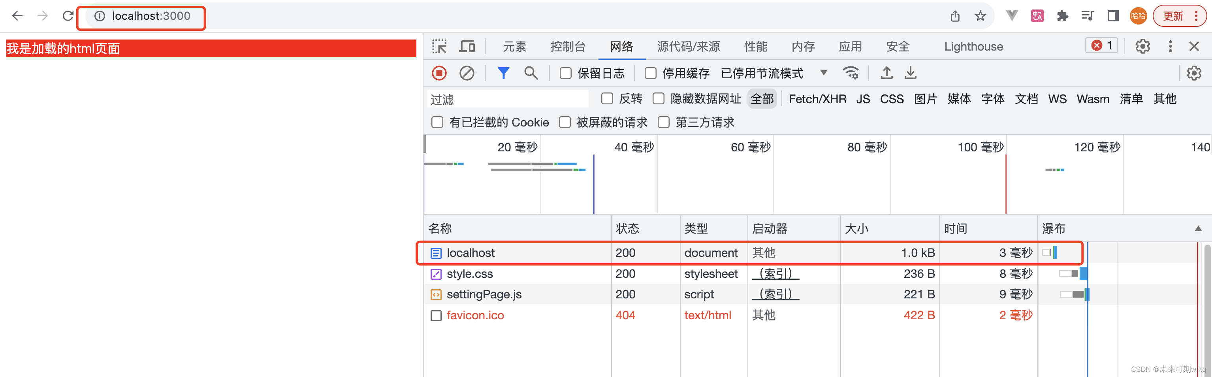The width and height of the screenshot is (1212, 377).
Task: Click the localhost waterfall bar
Action: point(1050,253)
